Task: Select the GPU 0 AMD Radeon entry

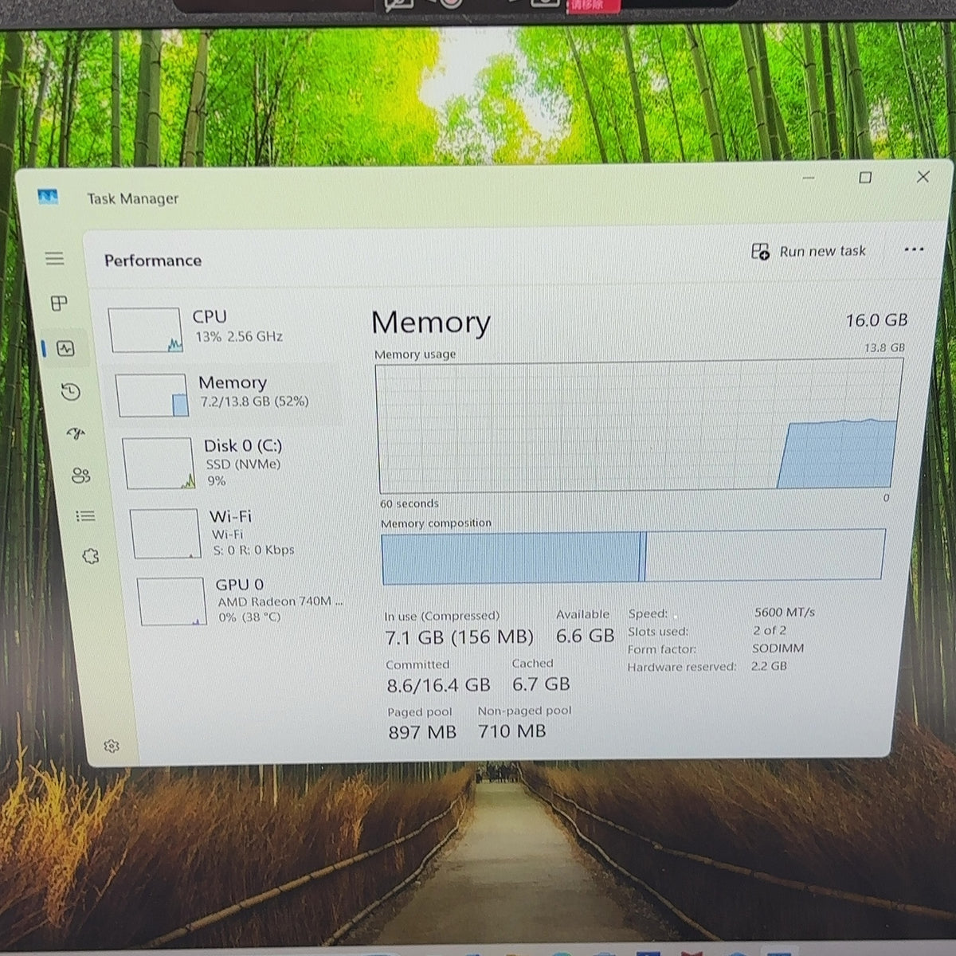Action: tap(242, 601)
